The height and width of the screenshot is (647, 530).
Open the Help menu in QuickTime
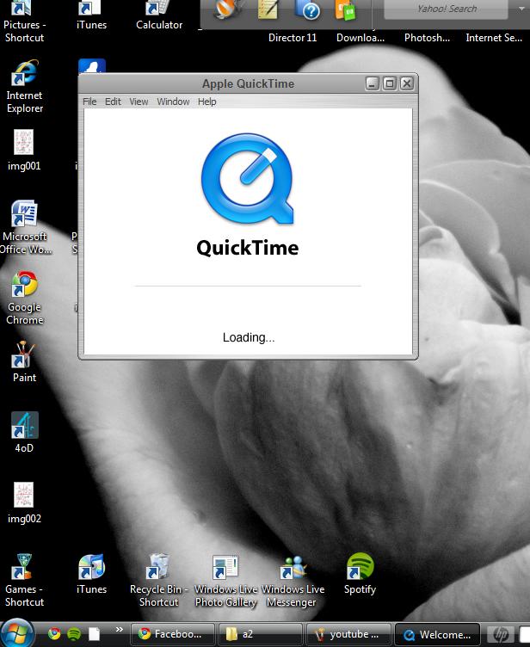point(206,102)
